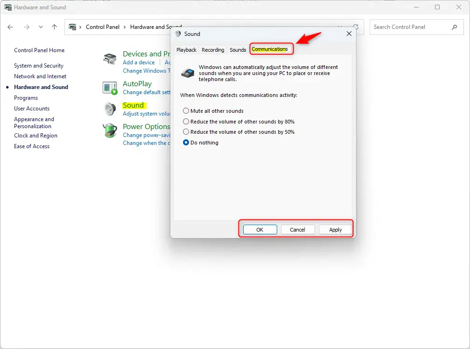Viewport: 470px width, 349px height.
Task: Select the Communications tab
Action: 270,49
